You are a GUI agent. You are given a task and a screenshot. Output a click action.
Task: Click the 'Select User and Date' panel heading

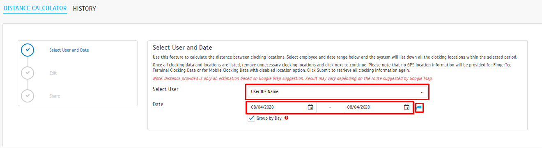click(x=182, y=48)
